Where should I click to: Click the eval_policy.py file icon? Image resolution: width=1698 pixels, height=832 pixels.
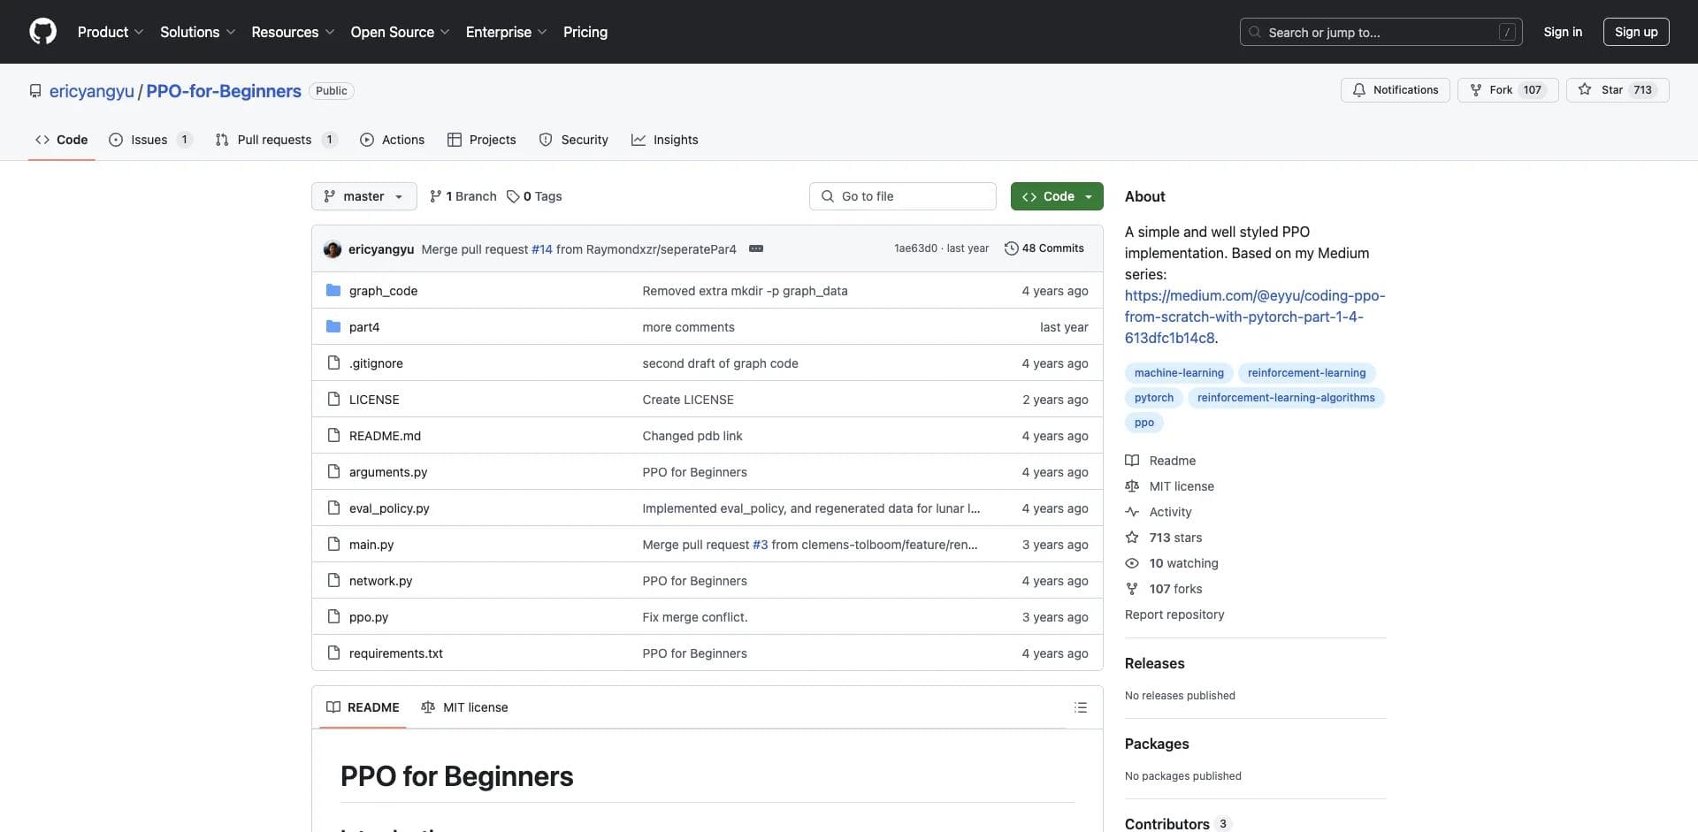coord(333,508)
